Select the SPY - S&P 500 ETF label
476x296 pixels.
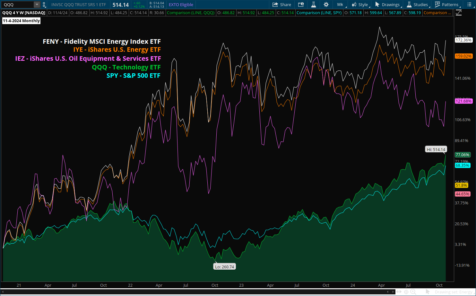tap(134, 76)
